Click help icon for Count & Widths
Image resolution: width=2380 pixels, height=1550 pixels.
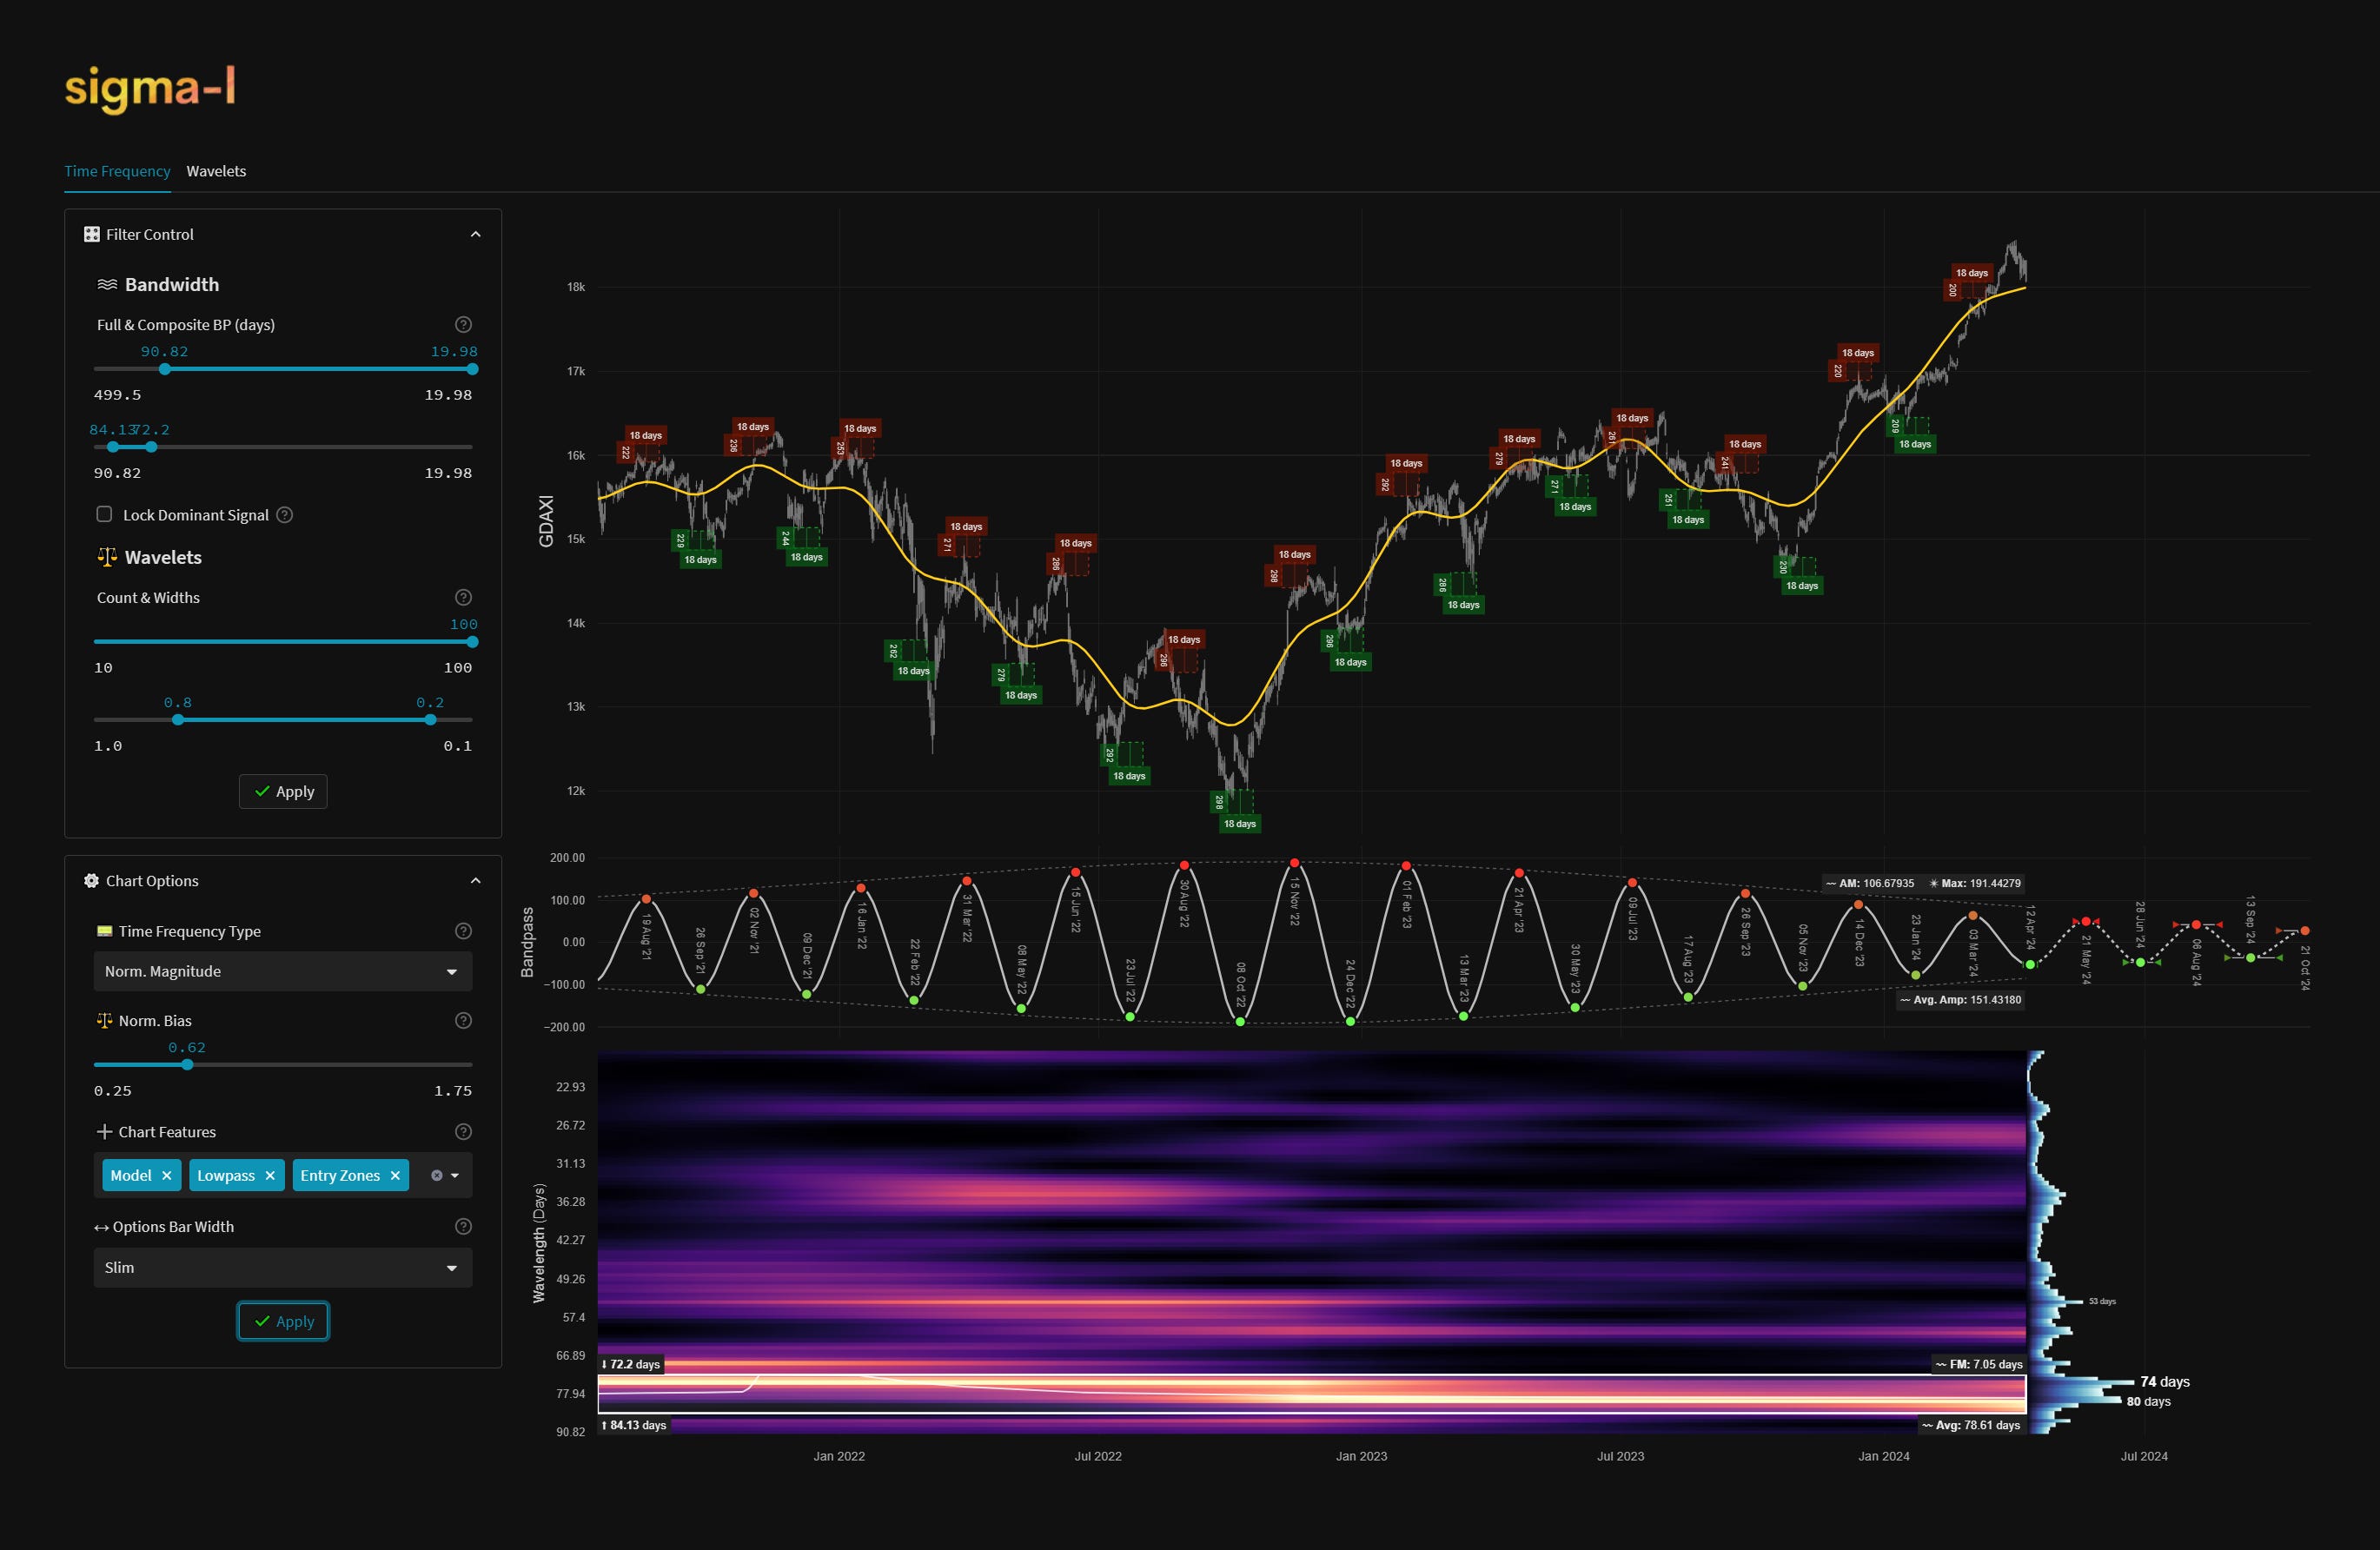pyautogui.click(x=463, y=597)
